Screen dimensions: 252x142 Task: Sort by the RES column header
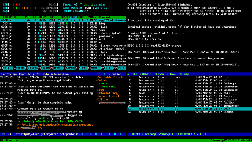pos(53,17)
